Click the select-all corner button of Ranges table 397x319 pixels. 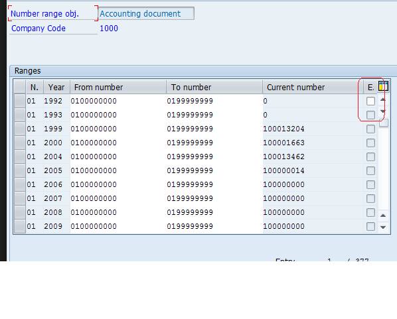pyautogui.click(x=20, y=87)
